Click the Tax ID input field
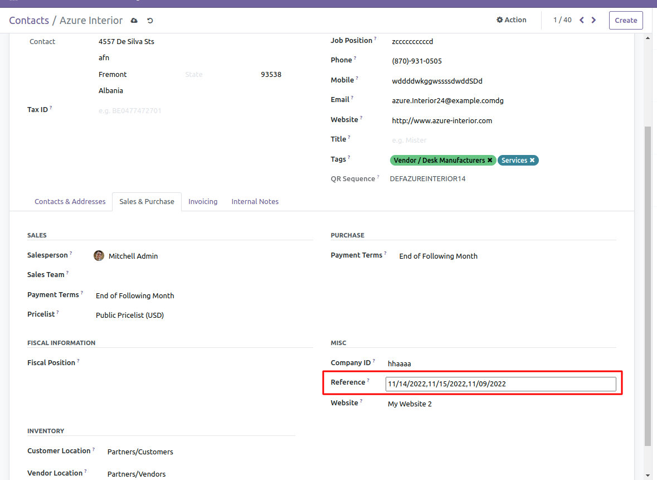The height and width of the screenshot is (480, 657). [201, 111]
